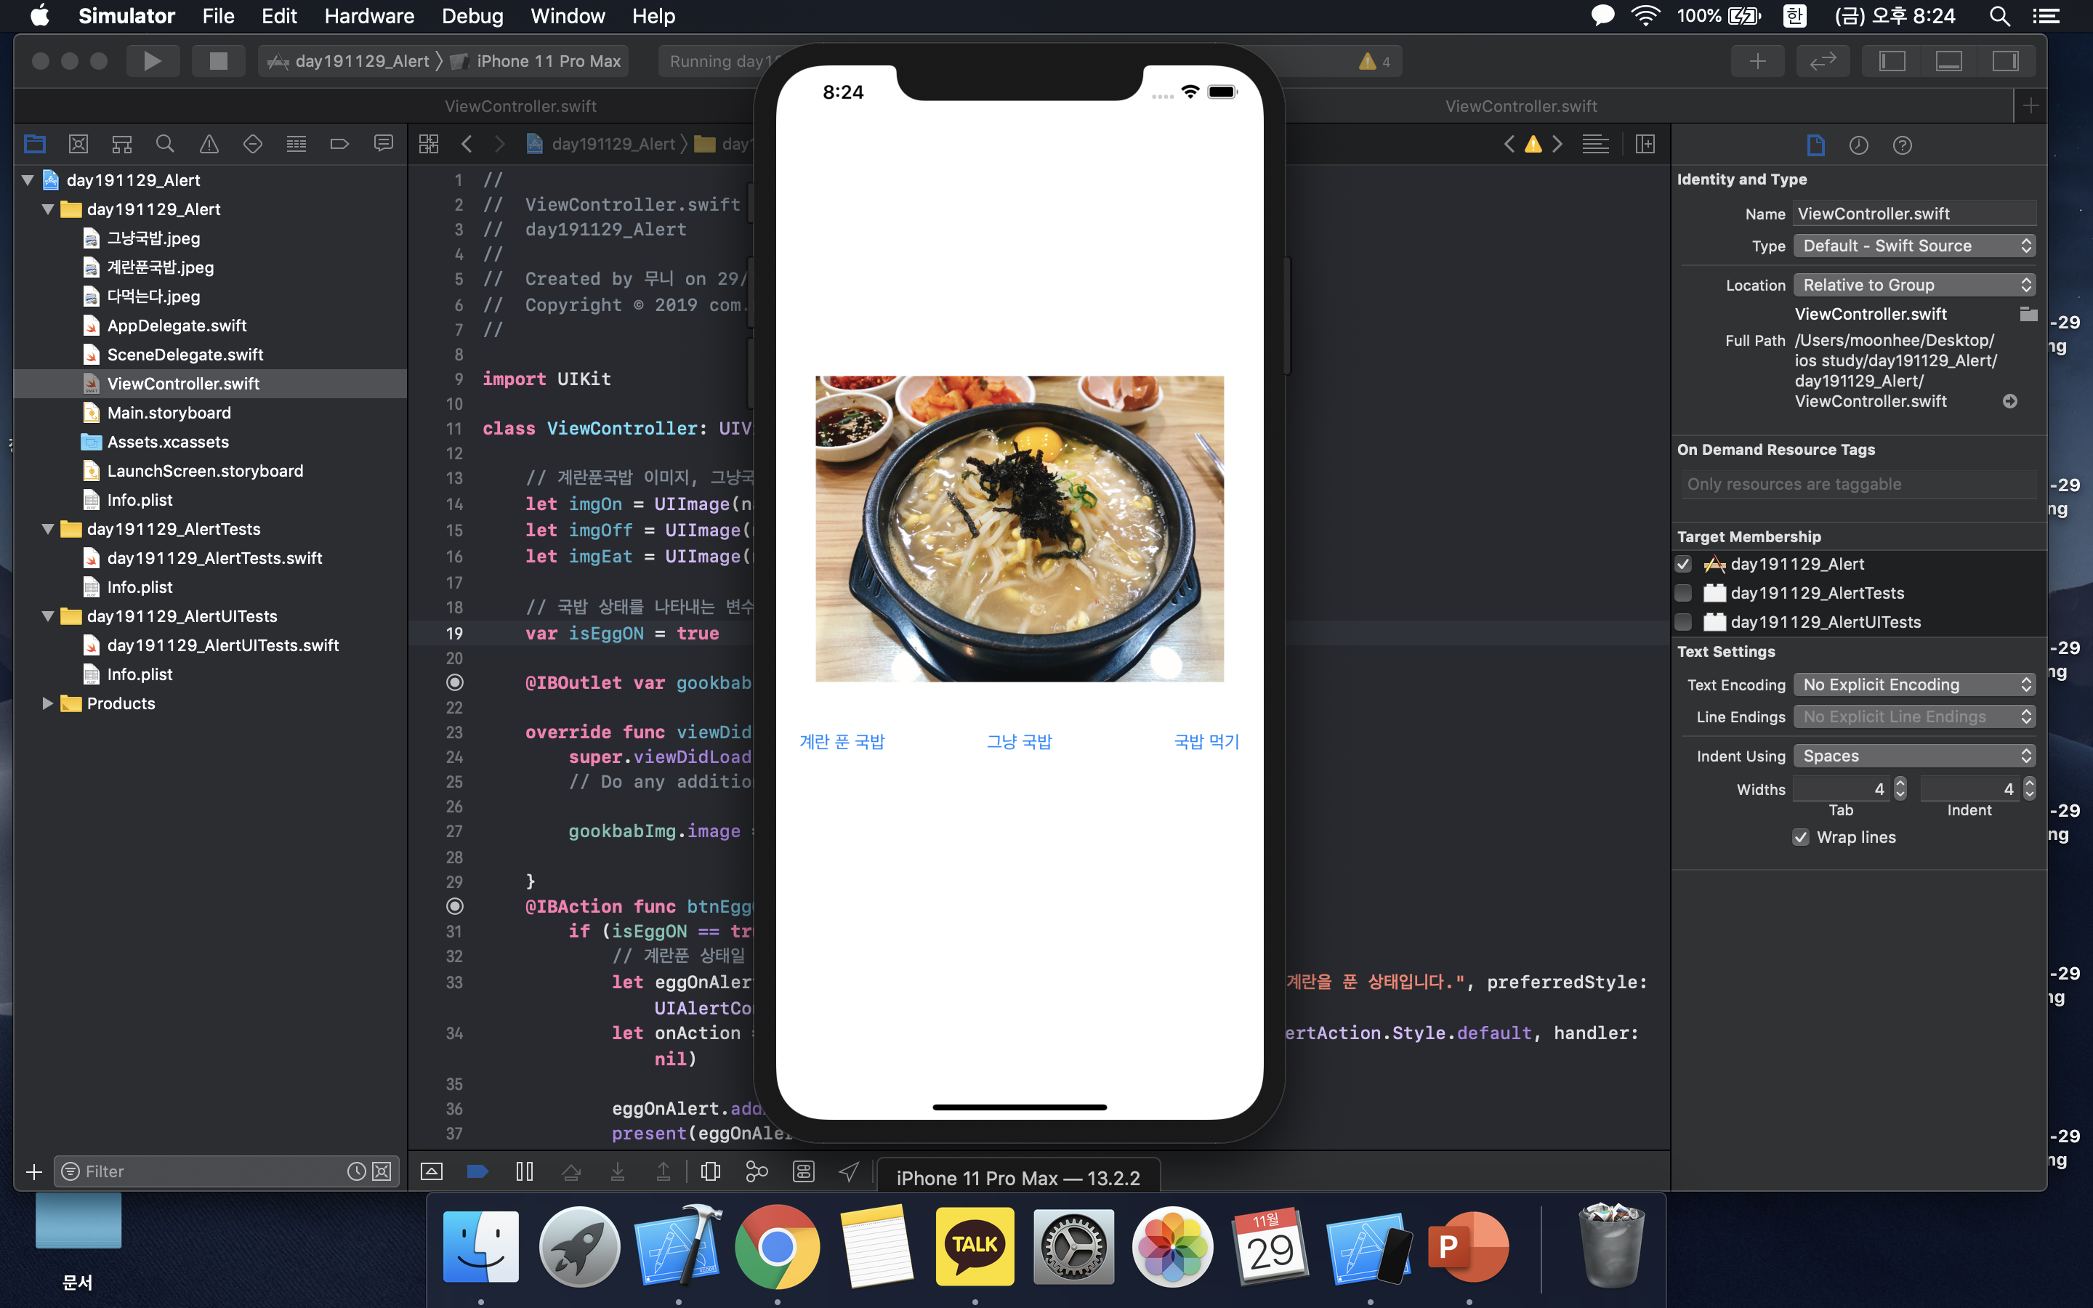Click the Stop button in Xcode toolbar

tap(218, 60)
